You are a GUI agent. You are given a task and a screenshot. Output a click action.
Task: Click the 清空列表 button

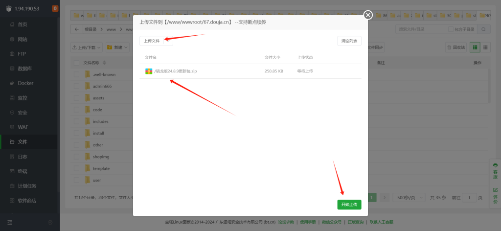(x=349, y=41)
